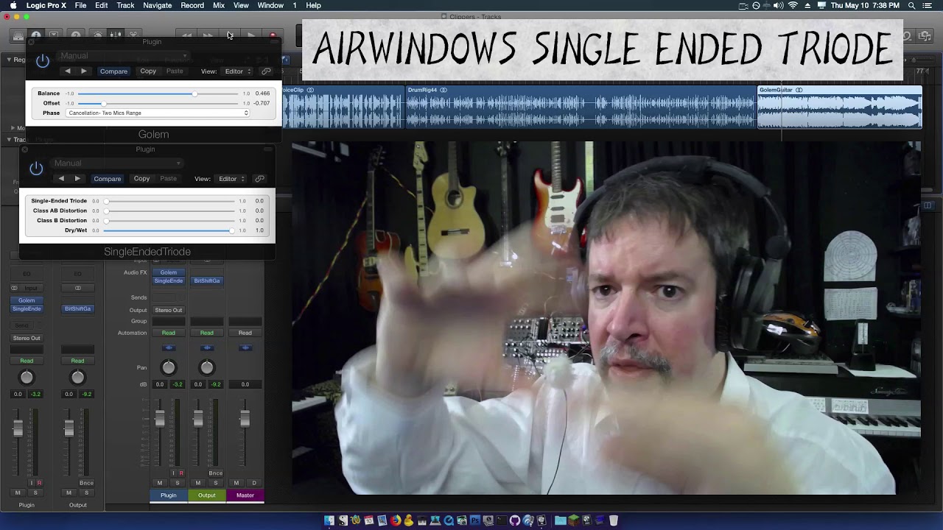Mute the Output channel in the mixer
Screen dimensions: 943x530
[198, 484]
